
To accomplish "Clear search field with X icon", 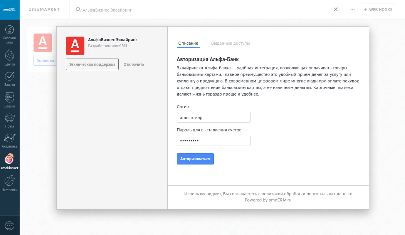I will point(336,10).
